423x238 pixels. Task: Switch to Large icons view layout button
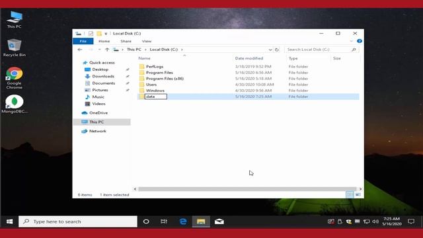(358, 194)
